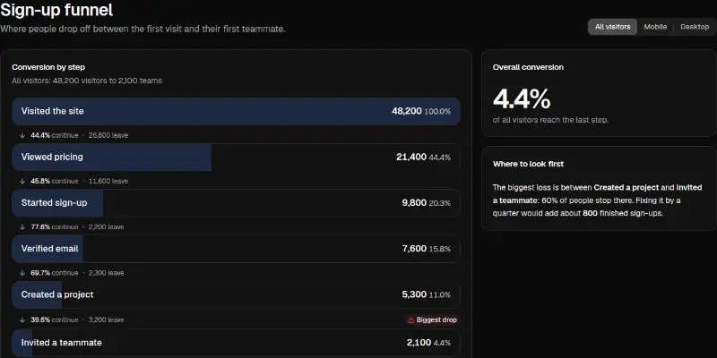Click the Where to look first heading
This screenshot has width=717, height=358.
[x=528, y=164]
